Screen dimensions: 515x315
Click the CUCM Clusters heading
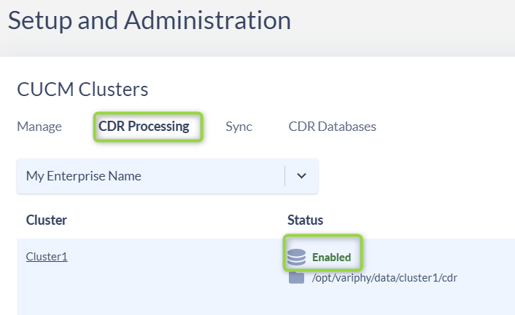(82, 89)
